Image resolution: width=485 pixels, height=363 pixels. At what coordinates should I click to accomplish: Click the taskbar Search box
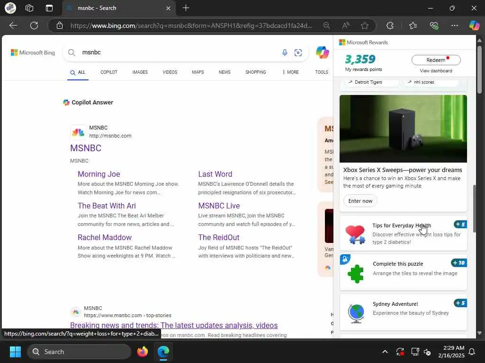pos(79,352)
